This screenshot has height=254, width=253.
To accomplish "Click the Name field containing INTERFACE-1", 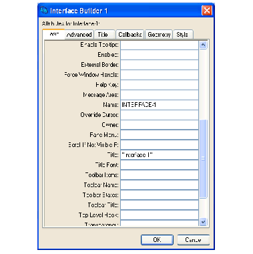I will 160,105.
